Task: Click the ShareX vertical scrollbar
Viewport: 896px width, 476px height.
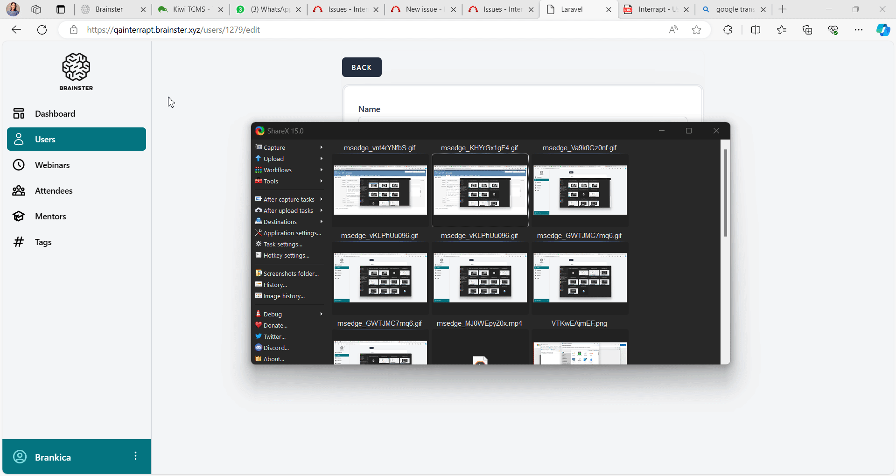Action: pyautogui.click(x=725, y=193)
